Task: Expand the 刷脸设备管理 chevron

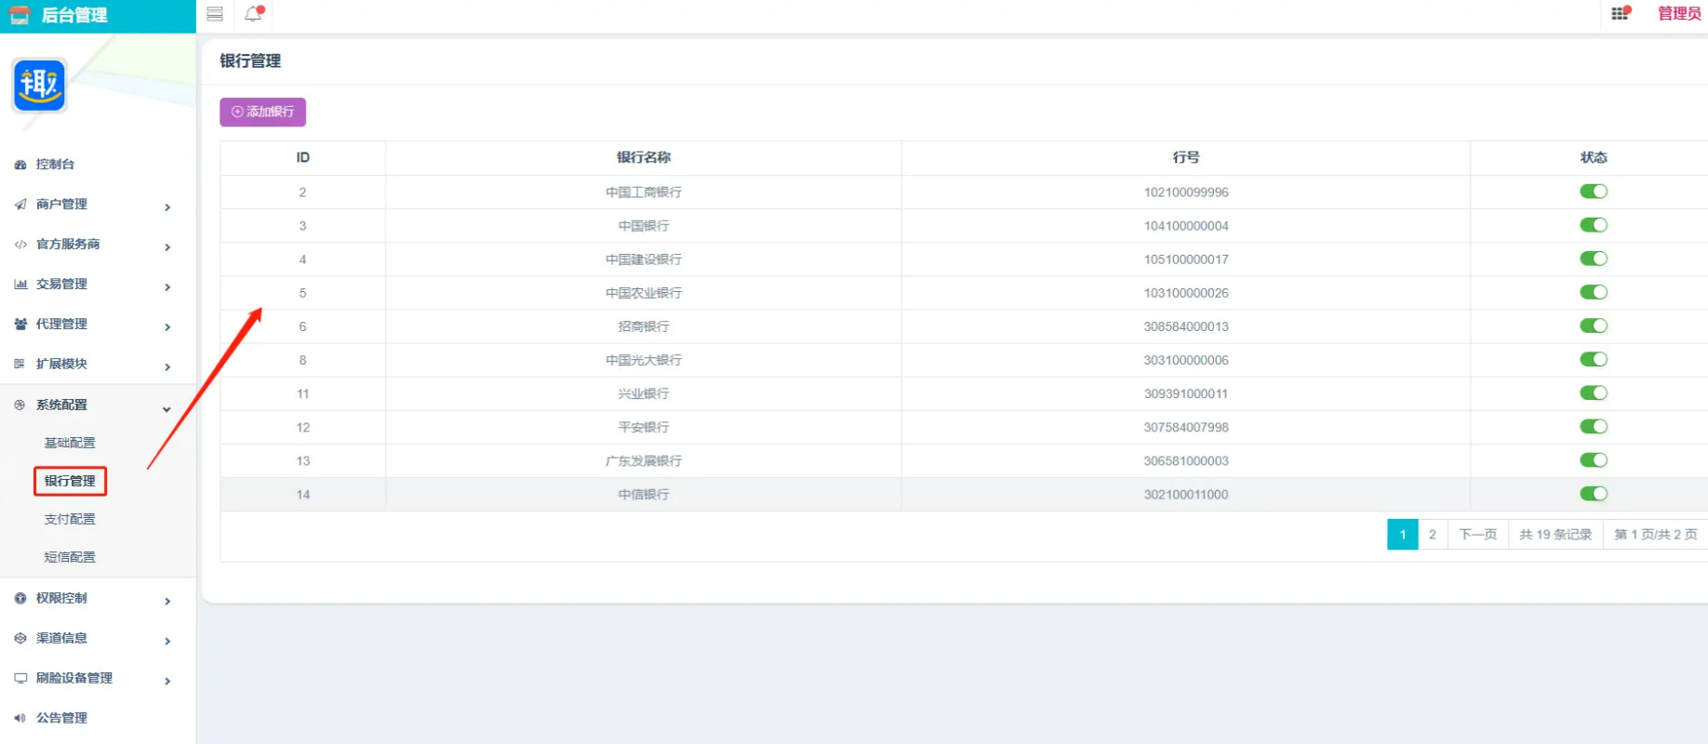Action: point(167,682)
